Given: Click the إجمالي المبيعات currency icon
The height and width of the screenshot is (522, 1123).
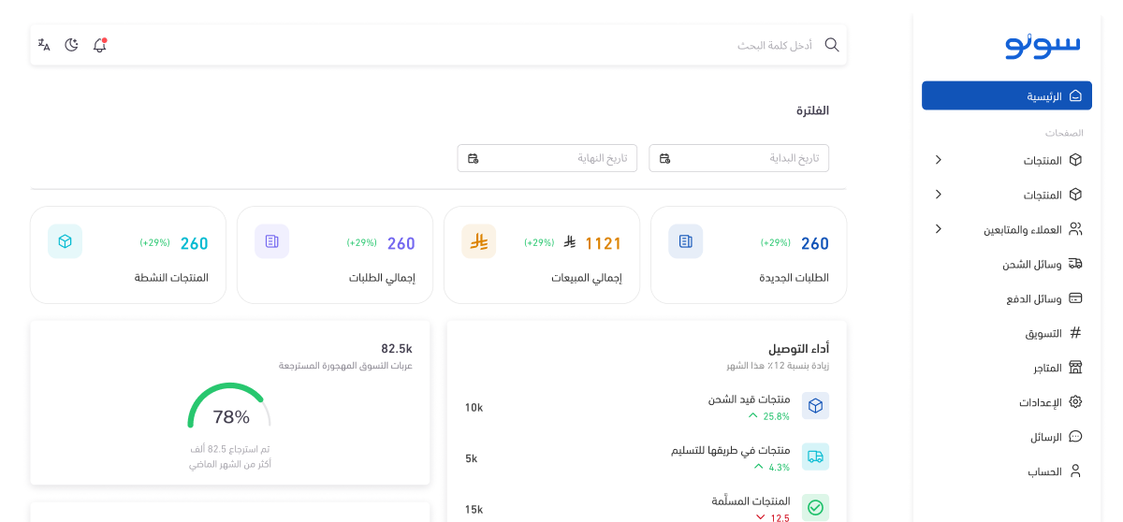Looking at the screenshot, I should pyautogui.click(x=478, y=241).
